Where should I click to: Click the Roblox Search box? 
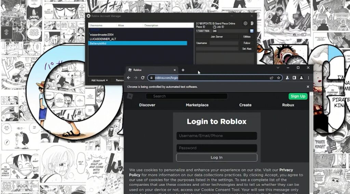click(187, 96)
